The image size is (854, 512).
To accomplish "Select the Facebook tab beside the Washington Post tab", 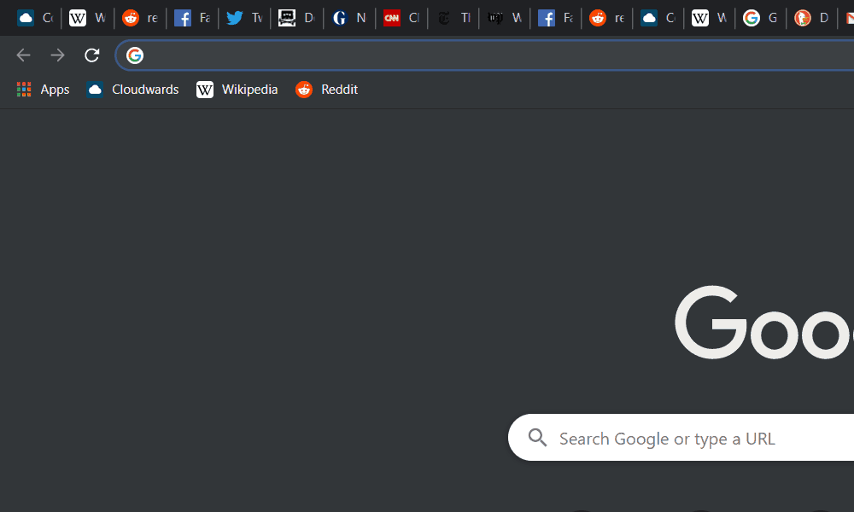I will click(556, 18).
